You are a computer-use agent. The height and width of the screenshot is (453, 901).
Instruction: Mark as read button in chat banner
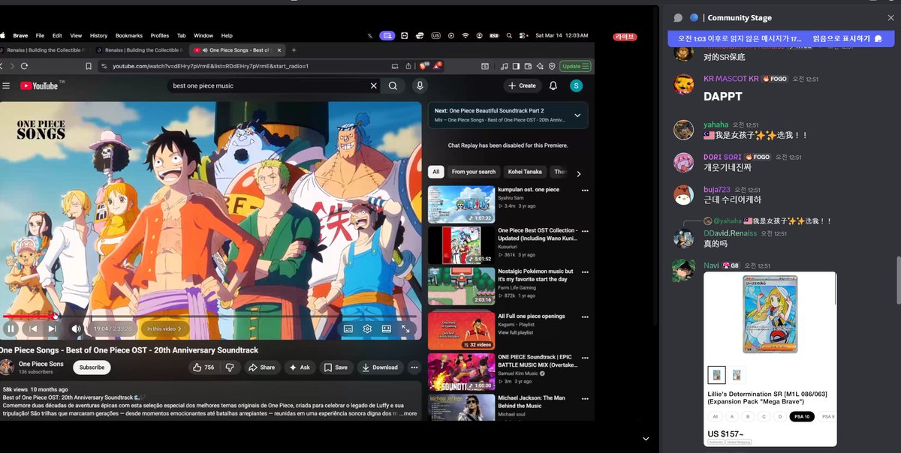pos(846,38)
